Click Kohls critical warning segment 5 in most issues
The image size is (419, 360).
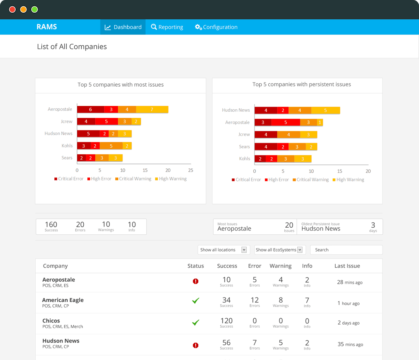click(111, 146)
